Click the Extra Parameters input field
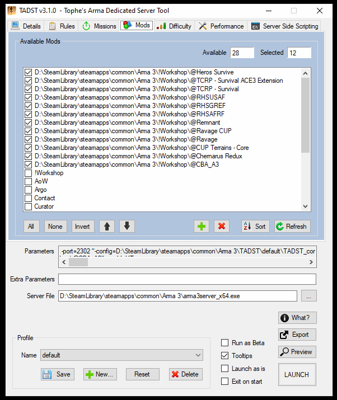 187,279
